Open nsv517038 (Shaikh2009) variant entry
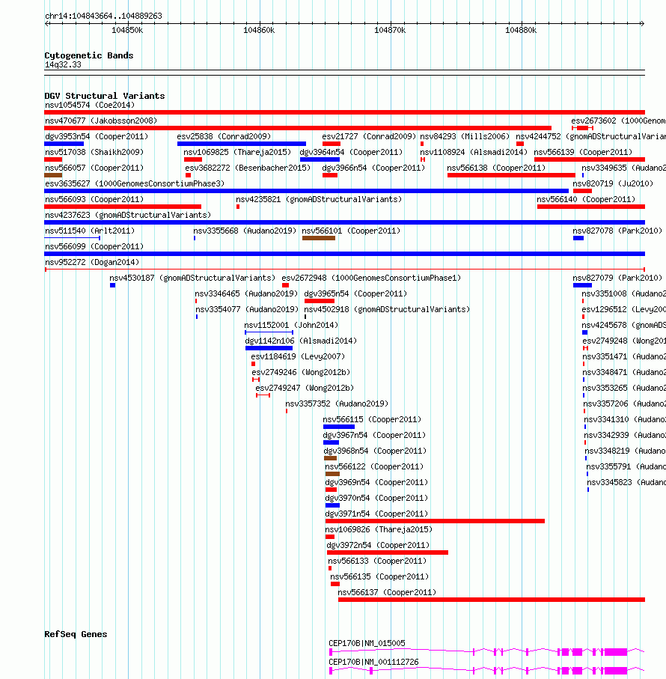 (94, 153)
